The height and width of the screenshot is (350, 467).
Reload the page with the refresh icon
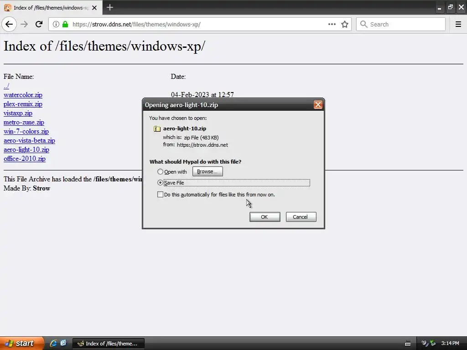39,24
